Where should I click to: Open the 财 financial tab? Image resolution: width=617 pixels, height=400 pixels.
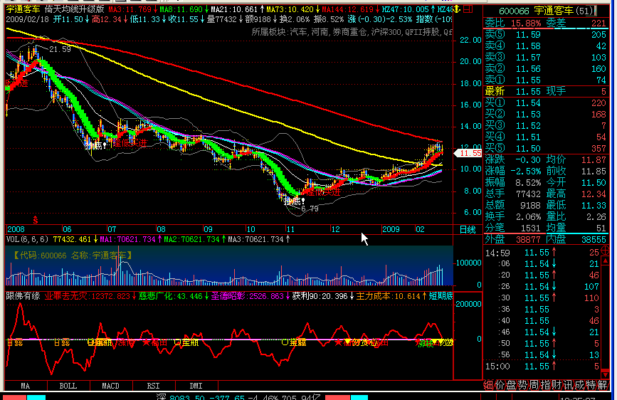click(557, 385)
